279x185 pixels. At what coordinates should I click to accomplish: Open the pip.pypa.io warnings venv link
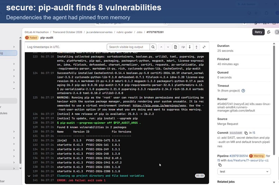pyautogui.click(x=159, y=105)
